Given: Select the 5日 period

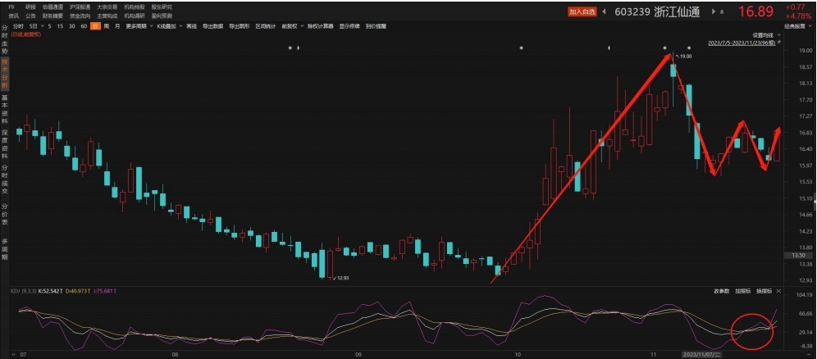Looking at the screenshot, I should [x=34, y=26].
